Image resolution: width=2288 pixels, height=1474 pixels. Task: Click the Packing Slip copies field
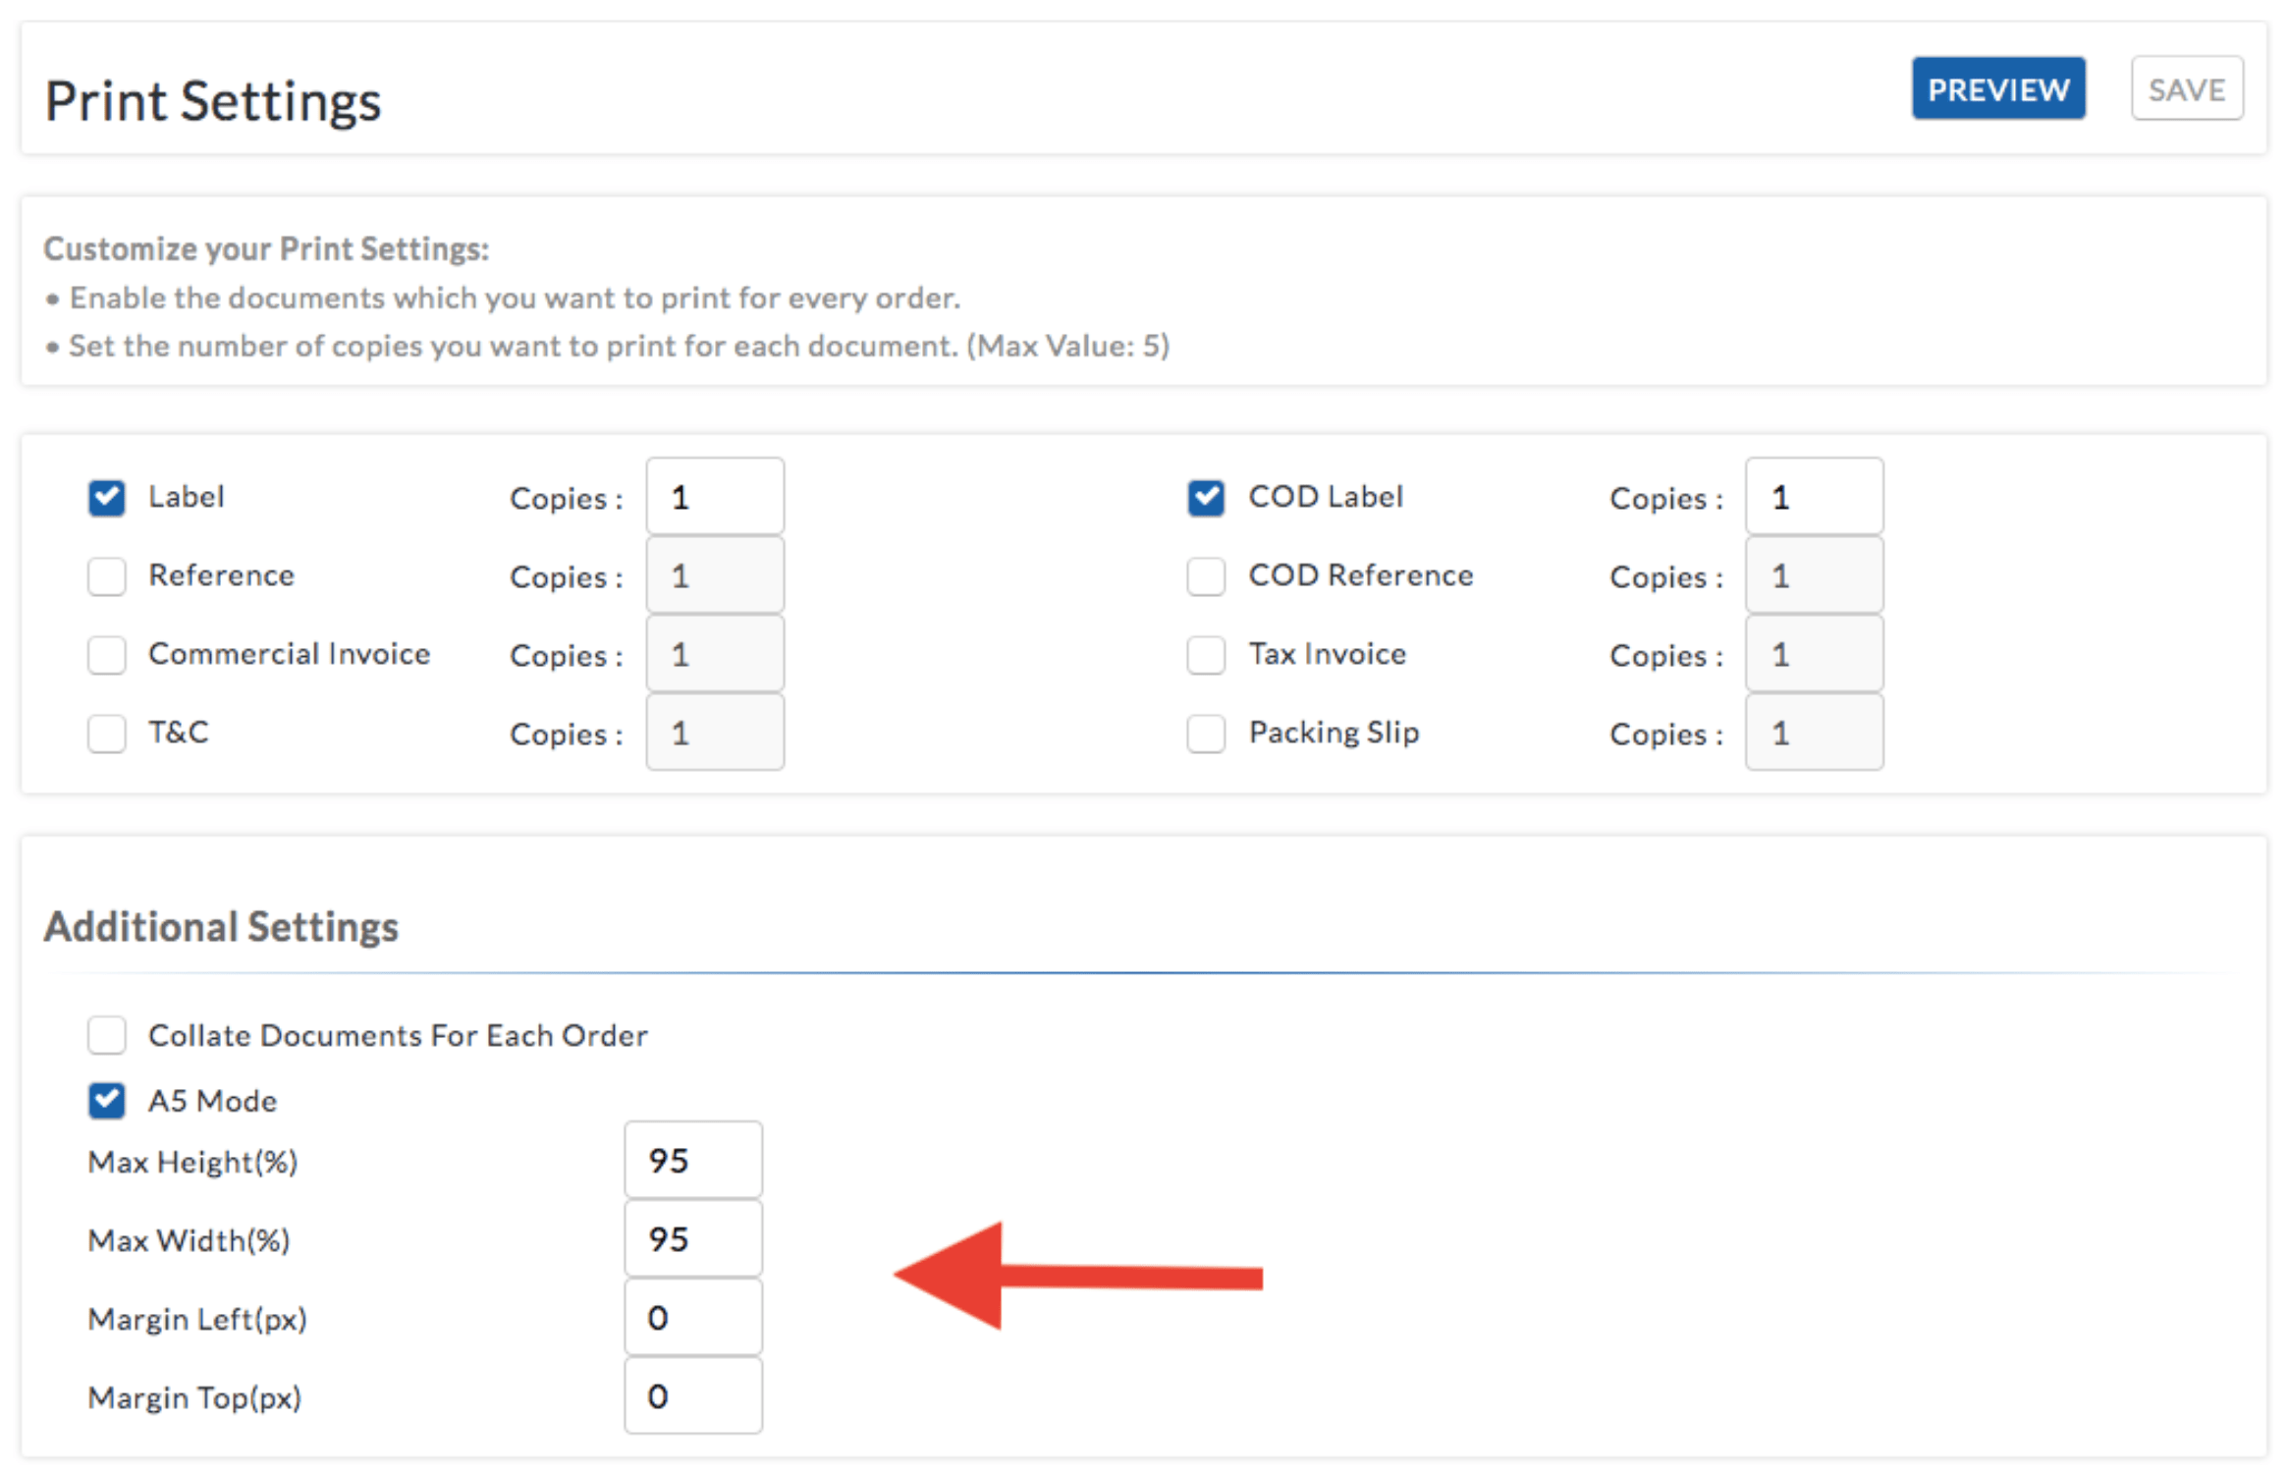[1814, 733]
